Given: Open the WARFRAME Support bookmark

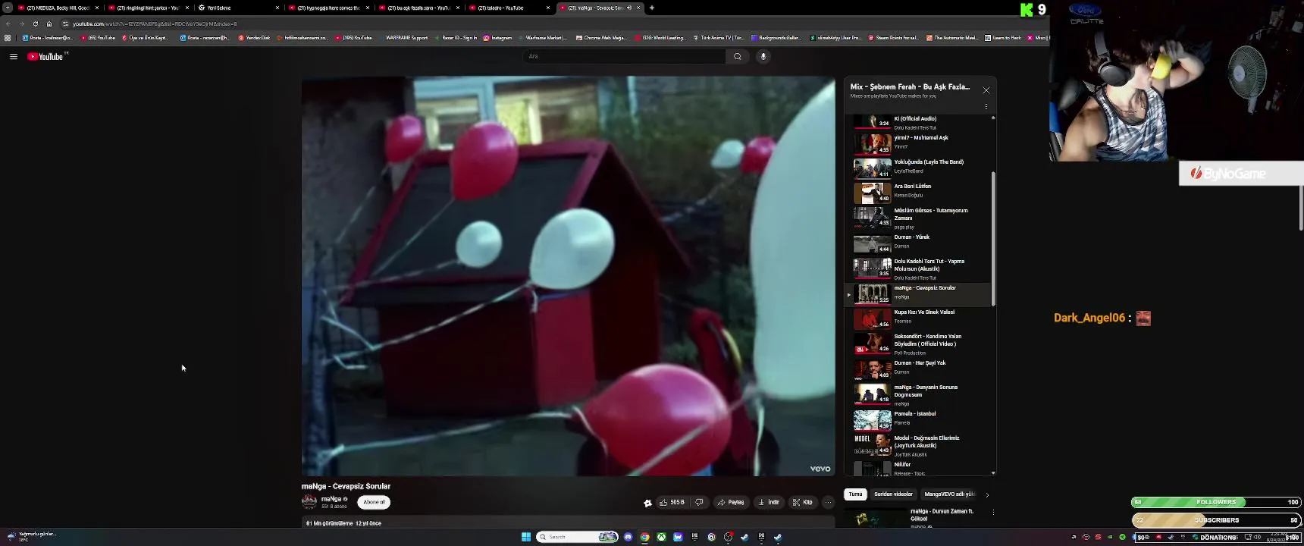Looking at the screenshot, I should 406,37.
